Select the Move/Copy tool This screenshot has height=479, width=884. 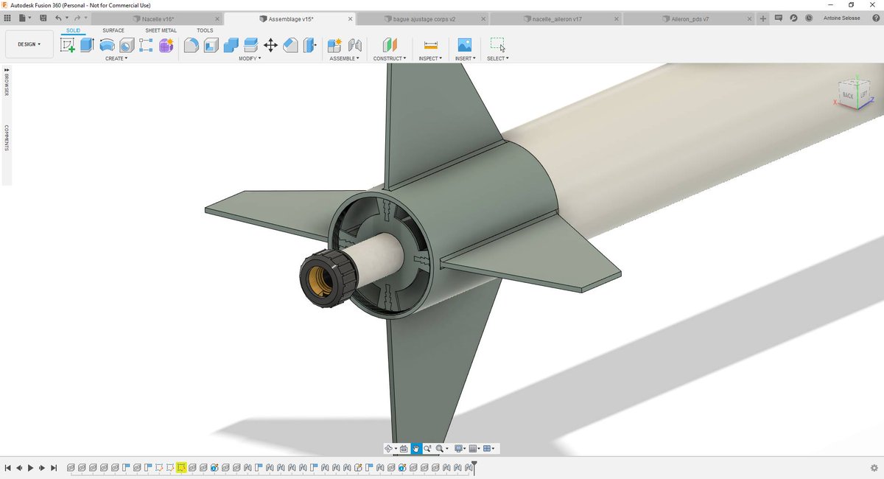pyautogui.click(x=270, y=45)
